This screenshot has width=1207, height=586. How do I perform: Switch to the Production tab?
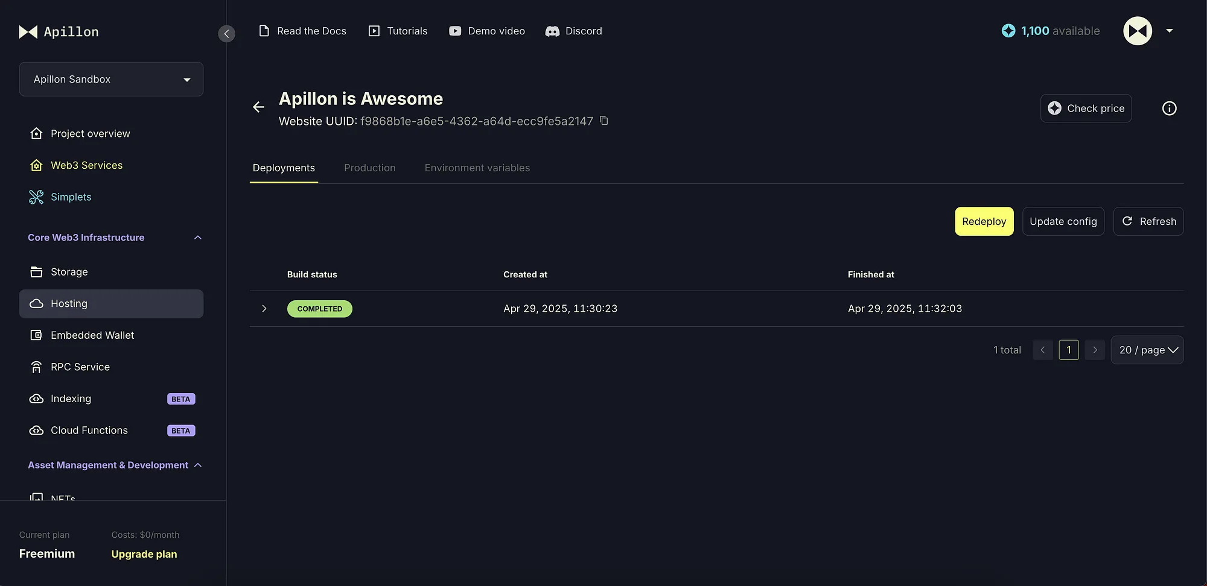370,168
